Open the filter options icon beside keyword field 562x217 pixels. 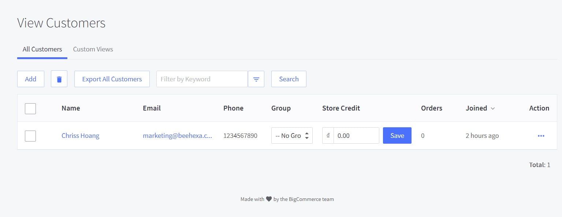tap(256, 79)
